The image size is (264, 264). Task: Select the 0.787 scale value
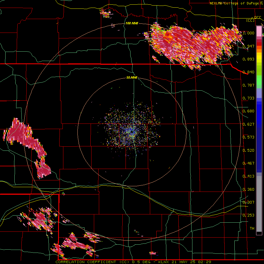coord(248,85)
